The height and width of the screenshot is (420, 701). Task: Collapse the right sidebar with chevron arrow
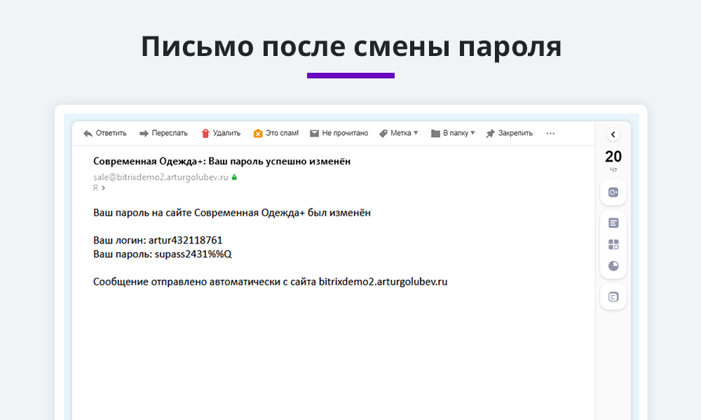pyautogui.click(x=613, y=134)
